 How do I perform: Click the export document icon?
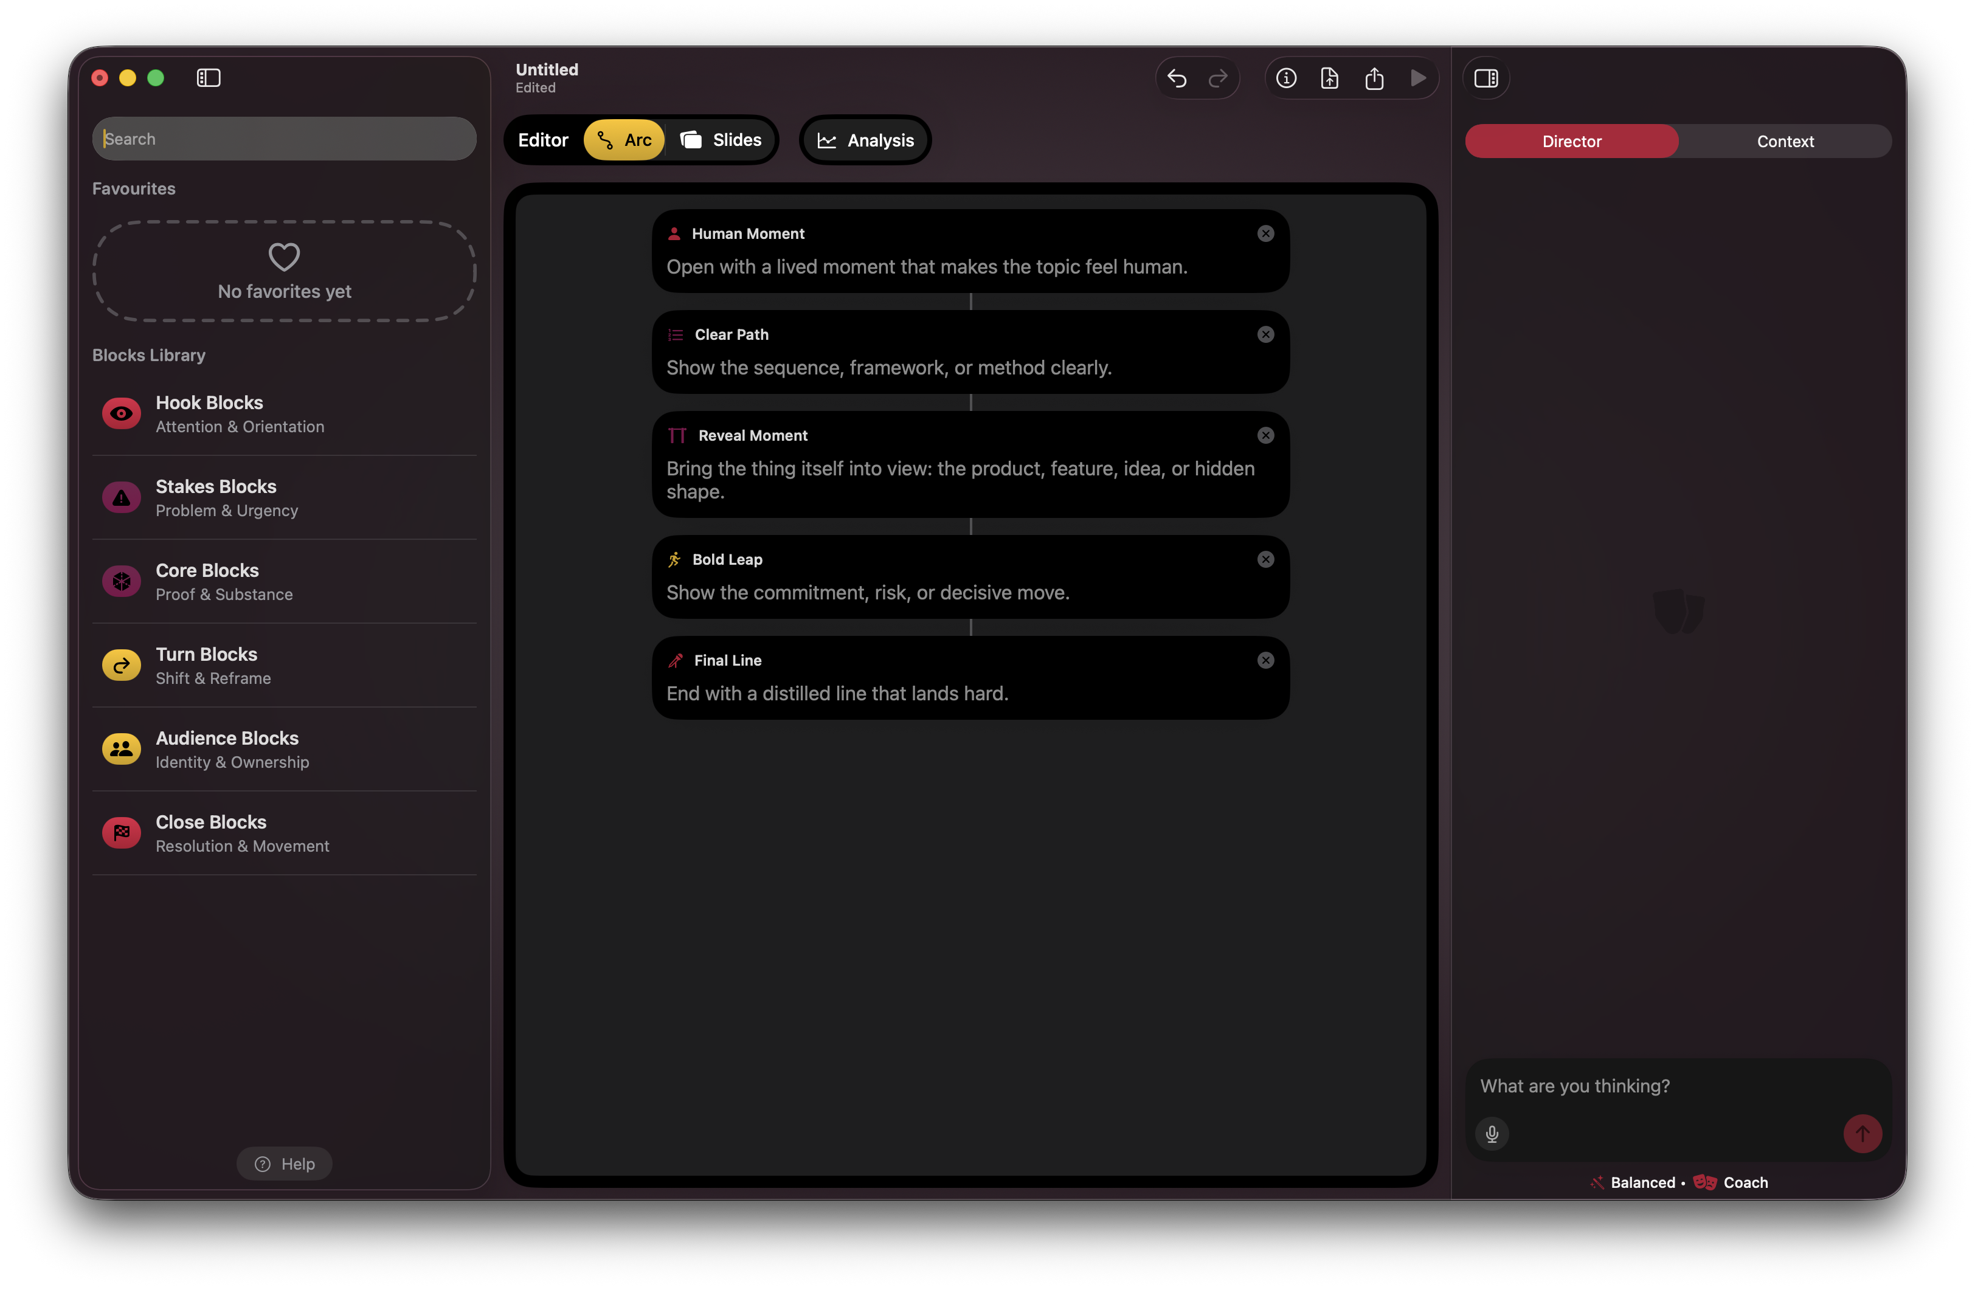click(x=1329, y=78)
